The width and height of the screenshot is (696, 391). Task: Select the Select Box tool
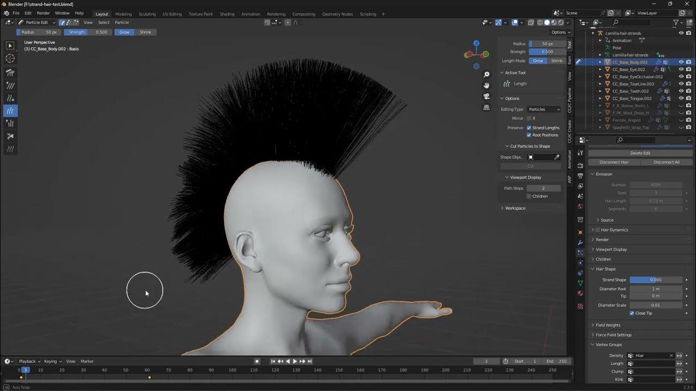[x=10, y=46]
